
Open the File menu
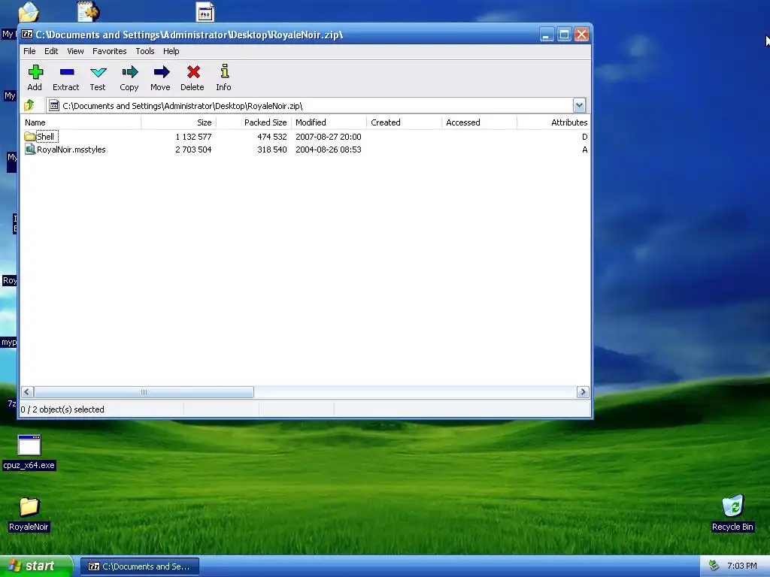[x=29, y=51]
